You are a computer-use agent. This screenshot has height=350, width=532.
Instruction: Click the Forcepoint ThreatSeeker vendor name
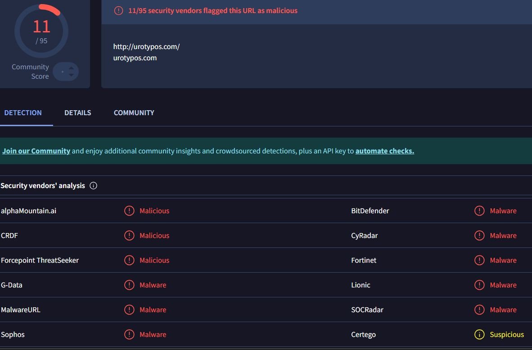coord(40,260)
